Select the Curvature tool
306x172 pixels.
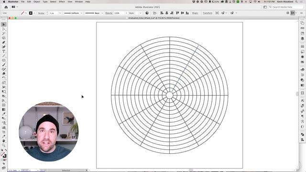pyautogui.click(x=4, y=47)
